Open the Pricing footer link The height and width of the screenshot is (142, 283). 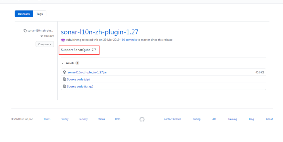(x=196, y=119)
